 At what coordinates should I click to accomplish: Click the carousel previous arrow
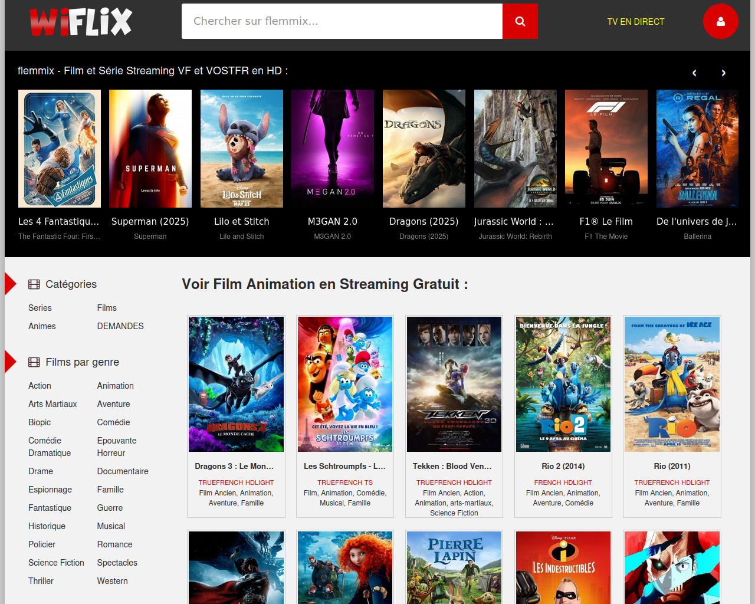tap(694, 73)
